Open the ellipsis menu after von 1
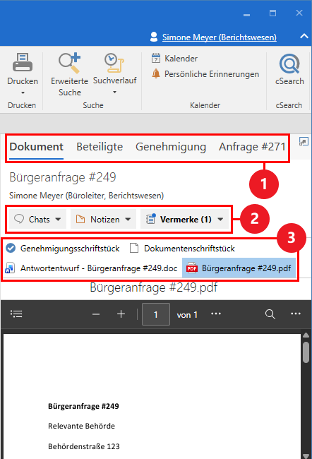Viewport: 312px width, 459px height. coord(216,314)
